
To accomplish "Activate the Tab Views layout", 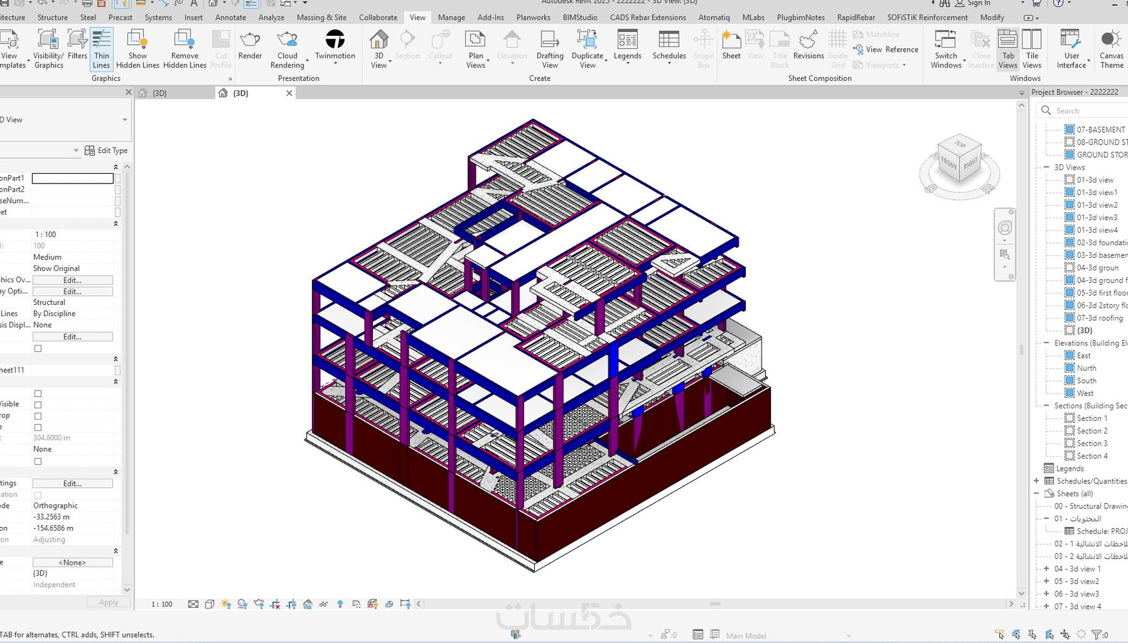I will [1008, 49].
